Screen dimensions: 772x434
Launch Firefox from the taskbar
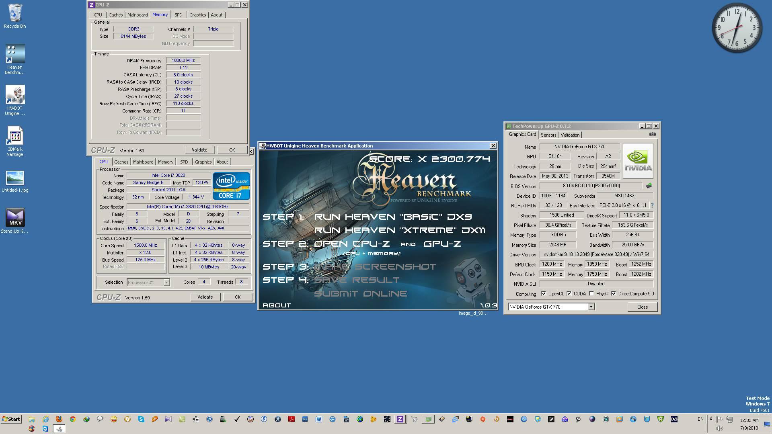point(59,419)
